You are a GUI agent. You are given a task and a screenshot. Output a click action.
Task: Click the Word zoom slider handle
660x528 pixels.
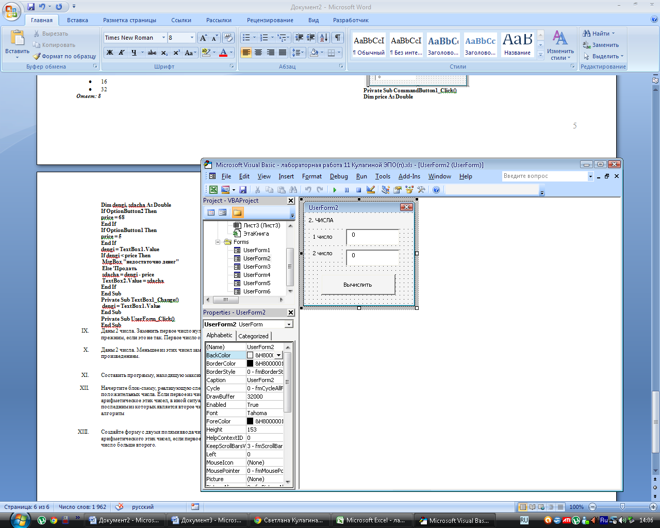622,507
